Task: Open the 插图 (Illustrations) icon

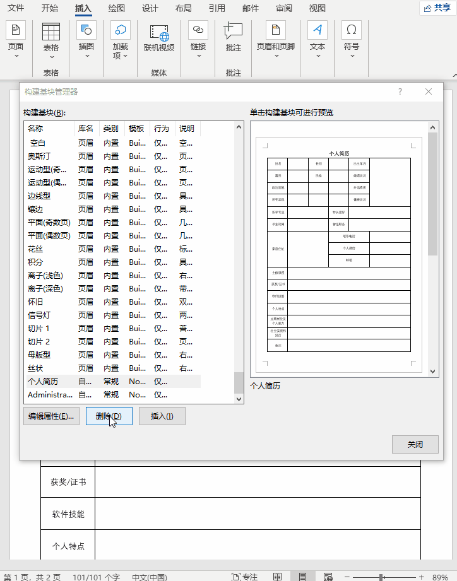Action: [86, 30]
